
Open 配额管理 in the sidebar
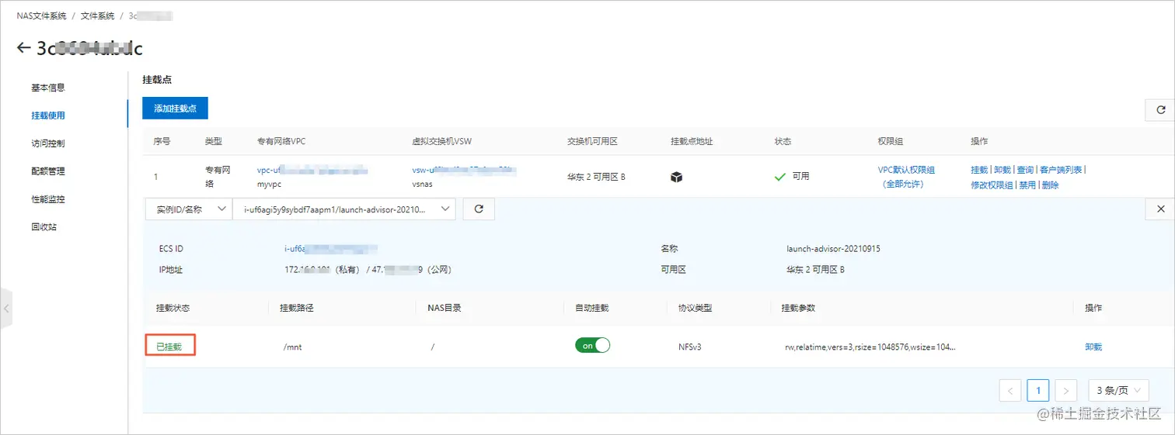[x=48, y=171]
